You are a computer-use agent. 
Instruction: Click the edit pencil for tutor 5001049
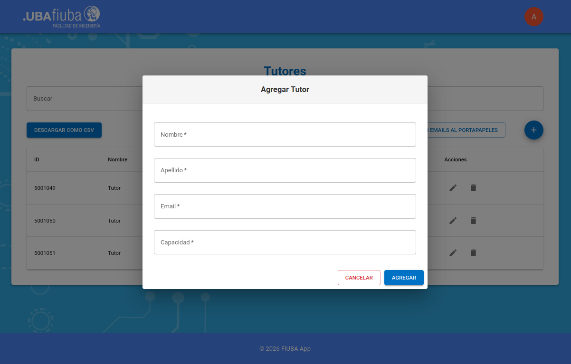tap(453, 188)
